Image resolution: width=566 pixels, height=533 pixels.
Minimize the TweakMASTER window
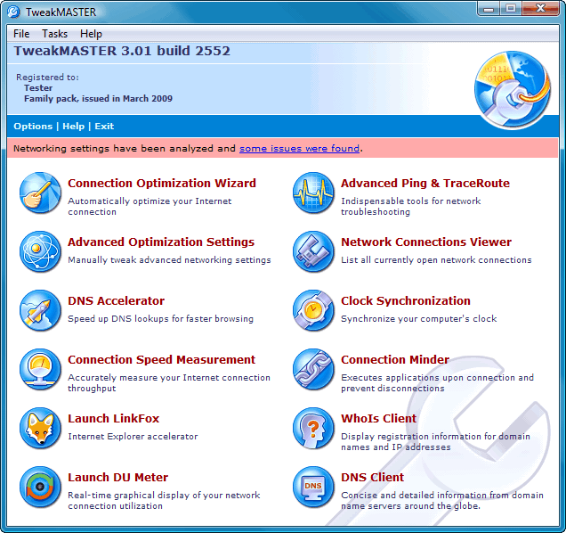pos(489,9)
